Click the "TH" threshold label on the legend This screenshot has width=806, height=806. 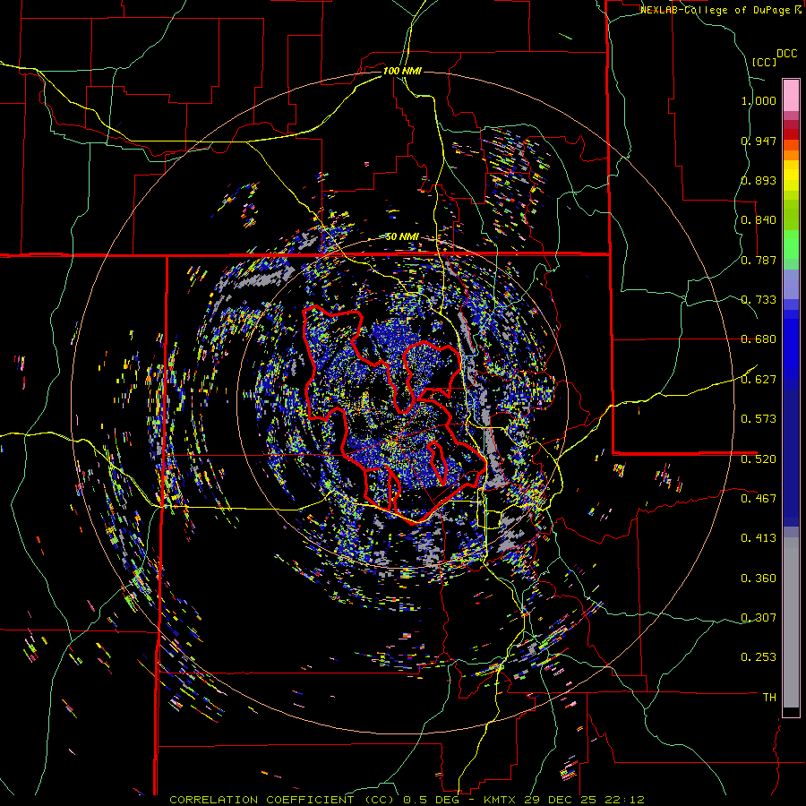[769, 698]
